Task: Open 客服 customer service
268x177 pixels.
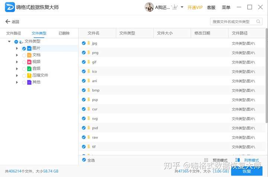Action: [x=211, y=7]
